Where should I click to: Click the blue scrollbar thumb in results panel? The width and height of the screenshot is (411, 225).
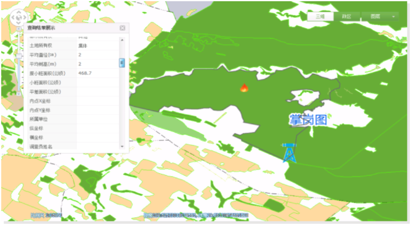pos(121,63)
